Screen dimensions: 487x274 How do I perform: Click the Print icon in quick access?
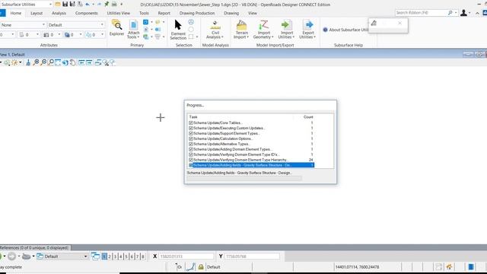114,5
